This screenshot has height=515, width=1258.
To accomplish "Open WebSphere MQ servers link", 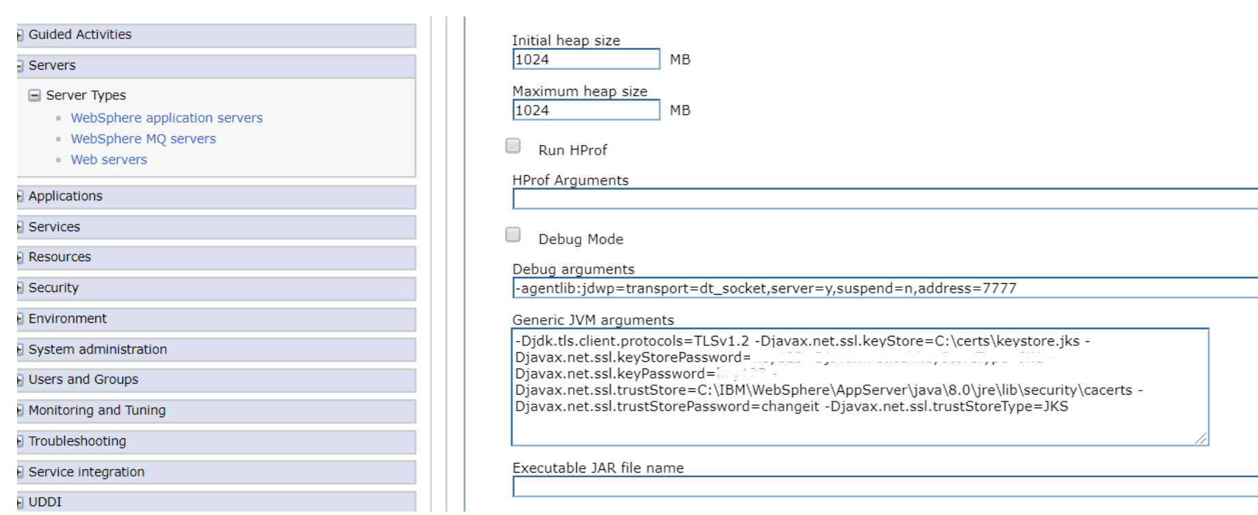I will pos(143,139).
